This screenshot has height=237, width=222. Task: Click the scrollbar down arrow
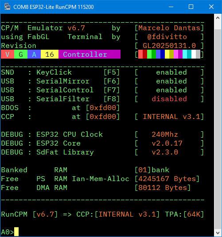tap(218, 233)
